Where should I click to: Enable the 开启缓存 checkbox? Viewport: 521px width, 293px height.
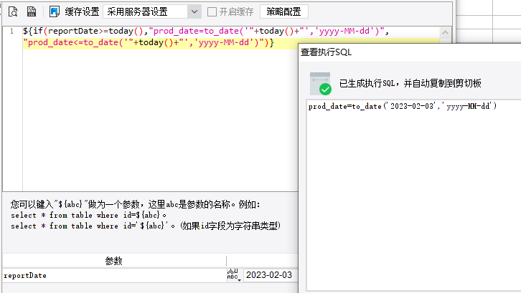click(x=212, y=12)
